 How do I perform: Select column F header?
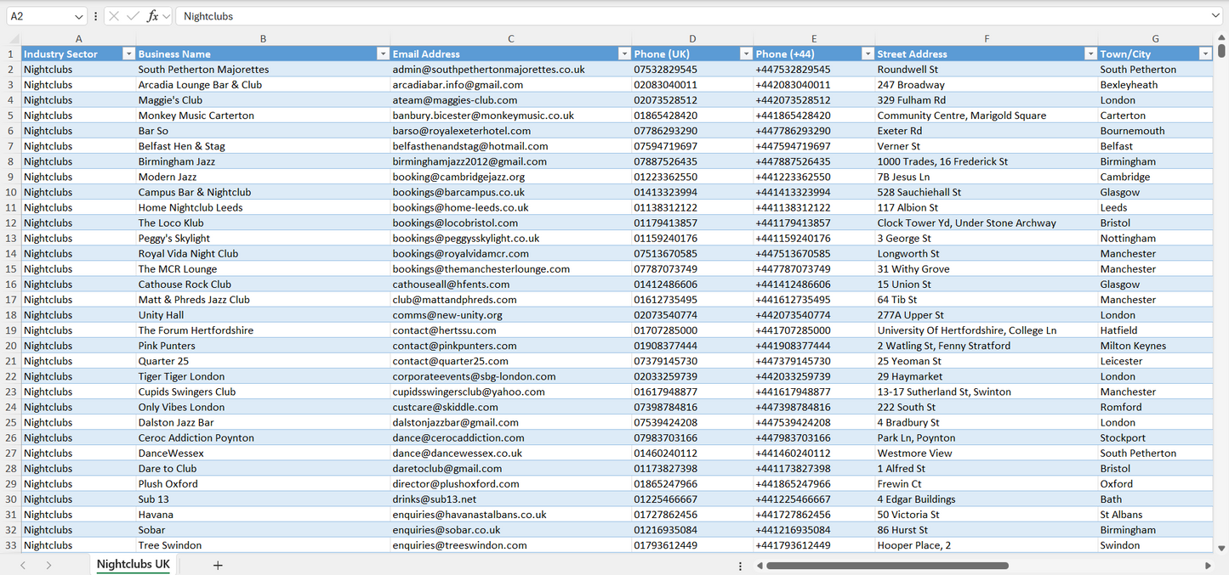[x=987, y=39]
